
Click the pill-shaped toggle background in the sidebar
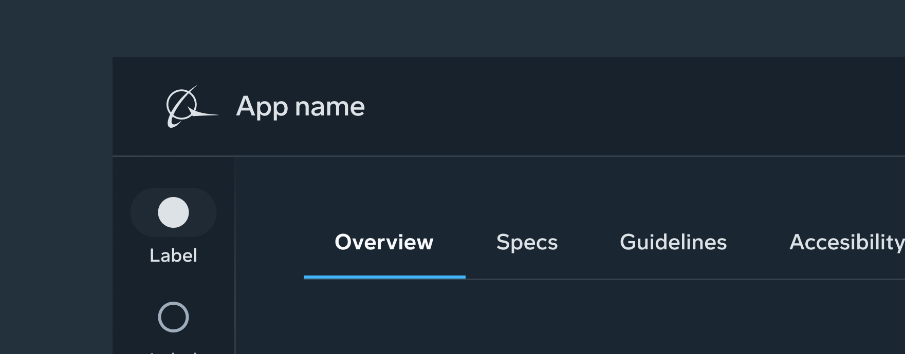[x=174, y=212]
